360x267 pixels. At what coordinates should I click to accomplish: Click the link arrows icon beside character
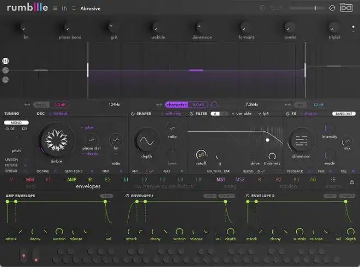[159, 105]
